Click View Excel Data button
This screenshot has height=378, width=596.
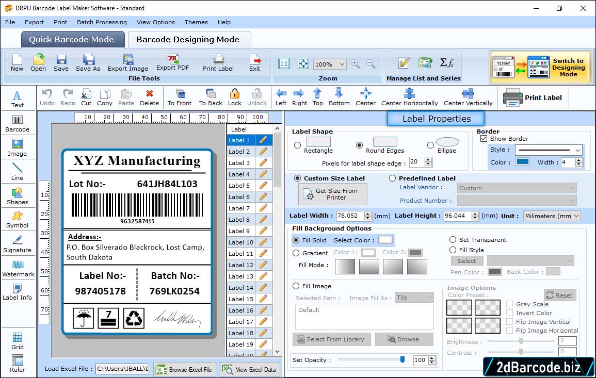pyautogui.click(x=249, y=369)
